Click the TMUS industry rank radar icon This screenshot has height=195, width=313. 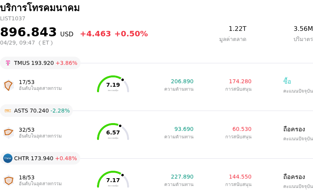(9, 85)
